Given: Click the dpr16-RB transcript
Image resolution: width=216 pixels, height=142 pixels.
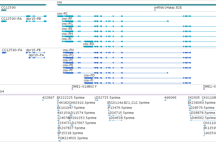Looking at the screenshot, I should (x=37, y=21).
